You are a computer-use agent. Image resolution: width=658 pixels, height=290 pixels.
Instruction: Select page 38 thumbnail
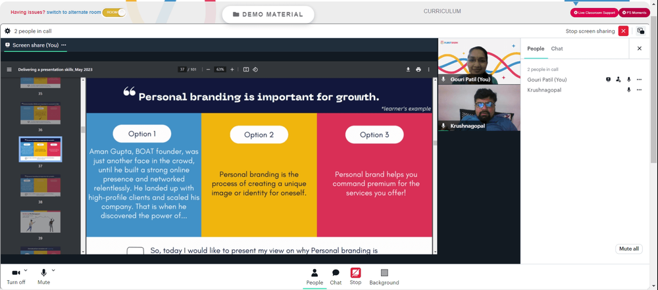click(40, 186)
